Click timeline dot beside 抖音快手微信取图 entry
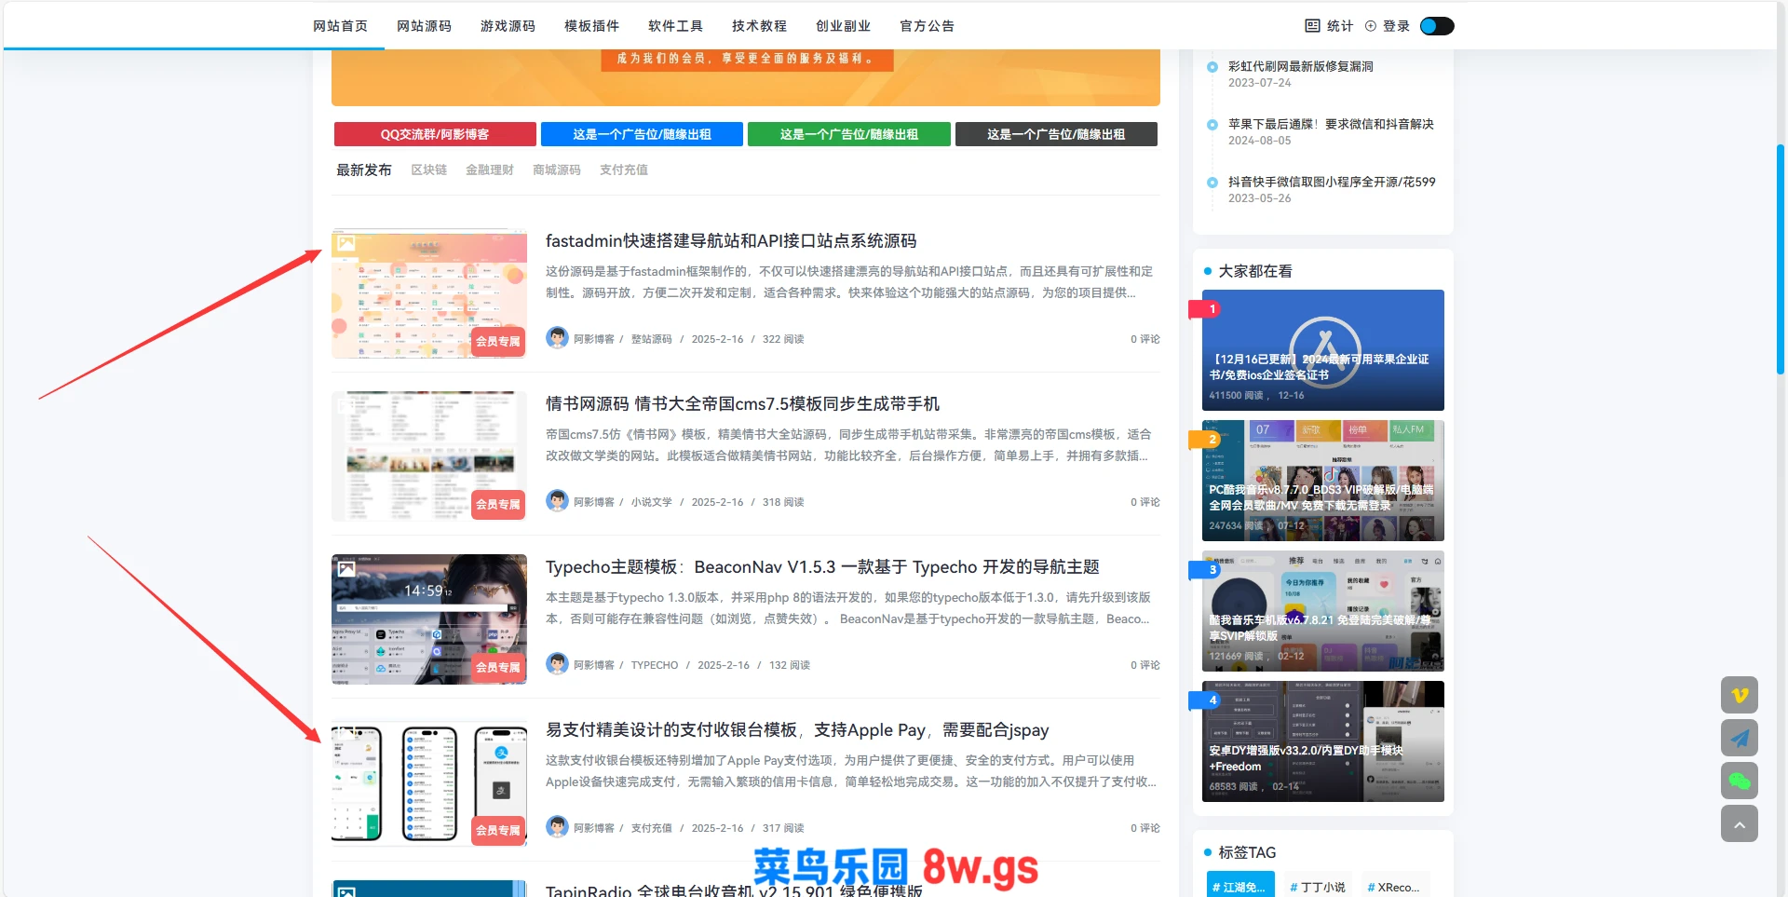The image size is (1788, 897). (x=1212, y=183)
